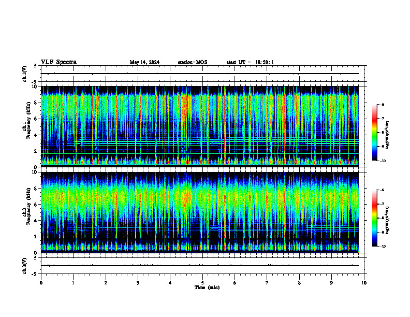Click the ch.3 voltage waveform strip
410x317 pixels.
[x=202, y=266]
